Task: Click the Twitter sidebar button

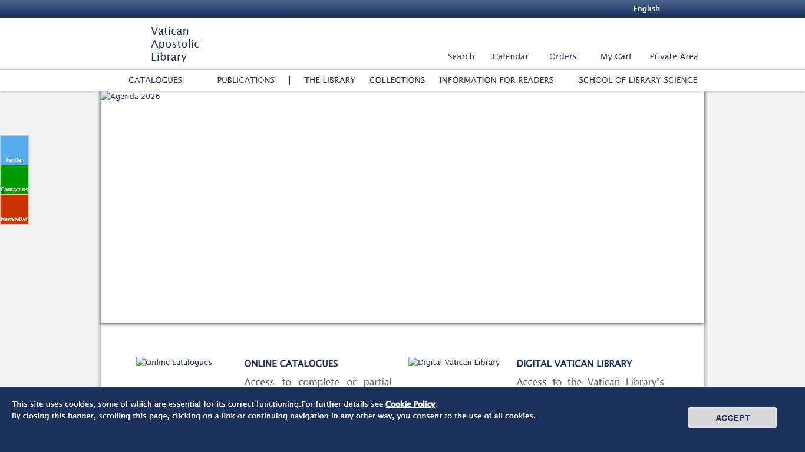Action: click(x=14, y=151)
